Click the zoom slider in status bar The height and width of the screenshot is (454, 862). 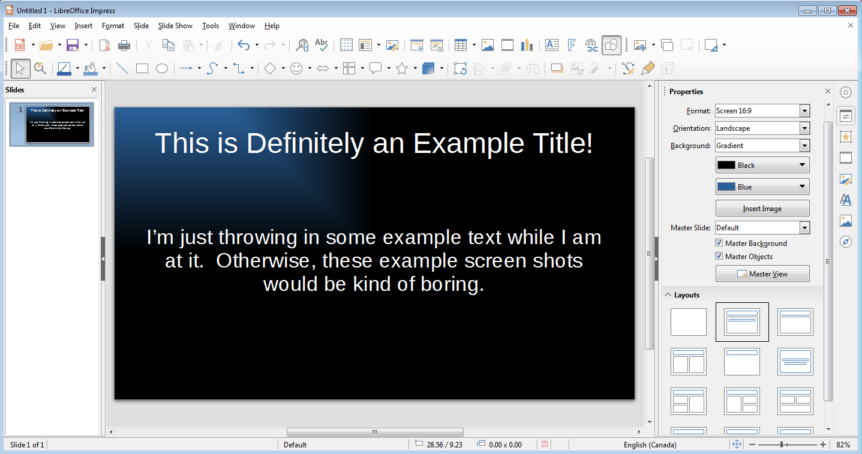click(x=788, y=444)
